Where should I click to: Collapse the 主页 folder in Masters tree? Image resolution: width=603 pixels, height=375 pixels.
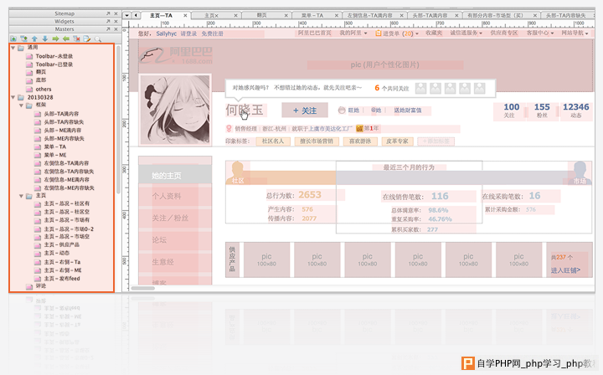[22, 196]
